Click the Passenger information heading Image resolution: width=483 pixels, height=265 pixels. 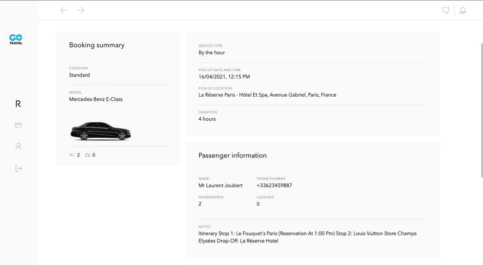[232, 155]
